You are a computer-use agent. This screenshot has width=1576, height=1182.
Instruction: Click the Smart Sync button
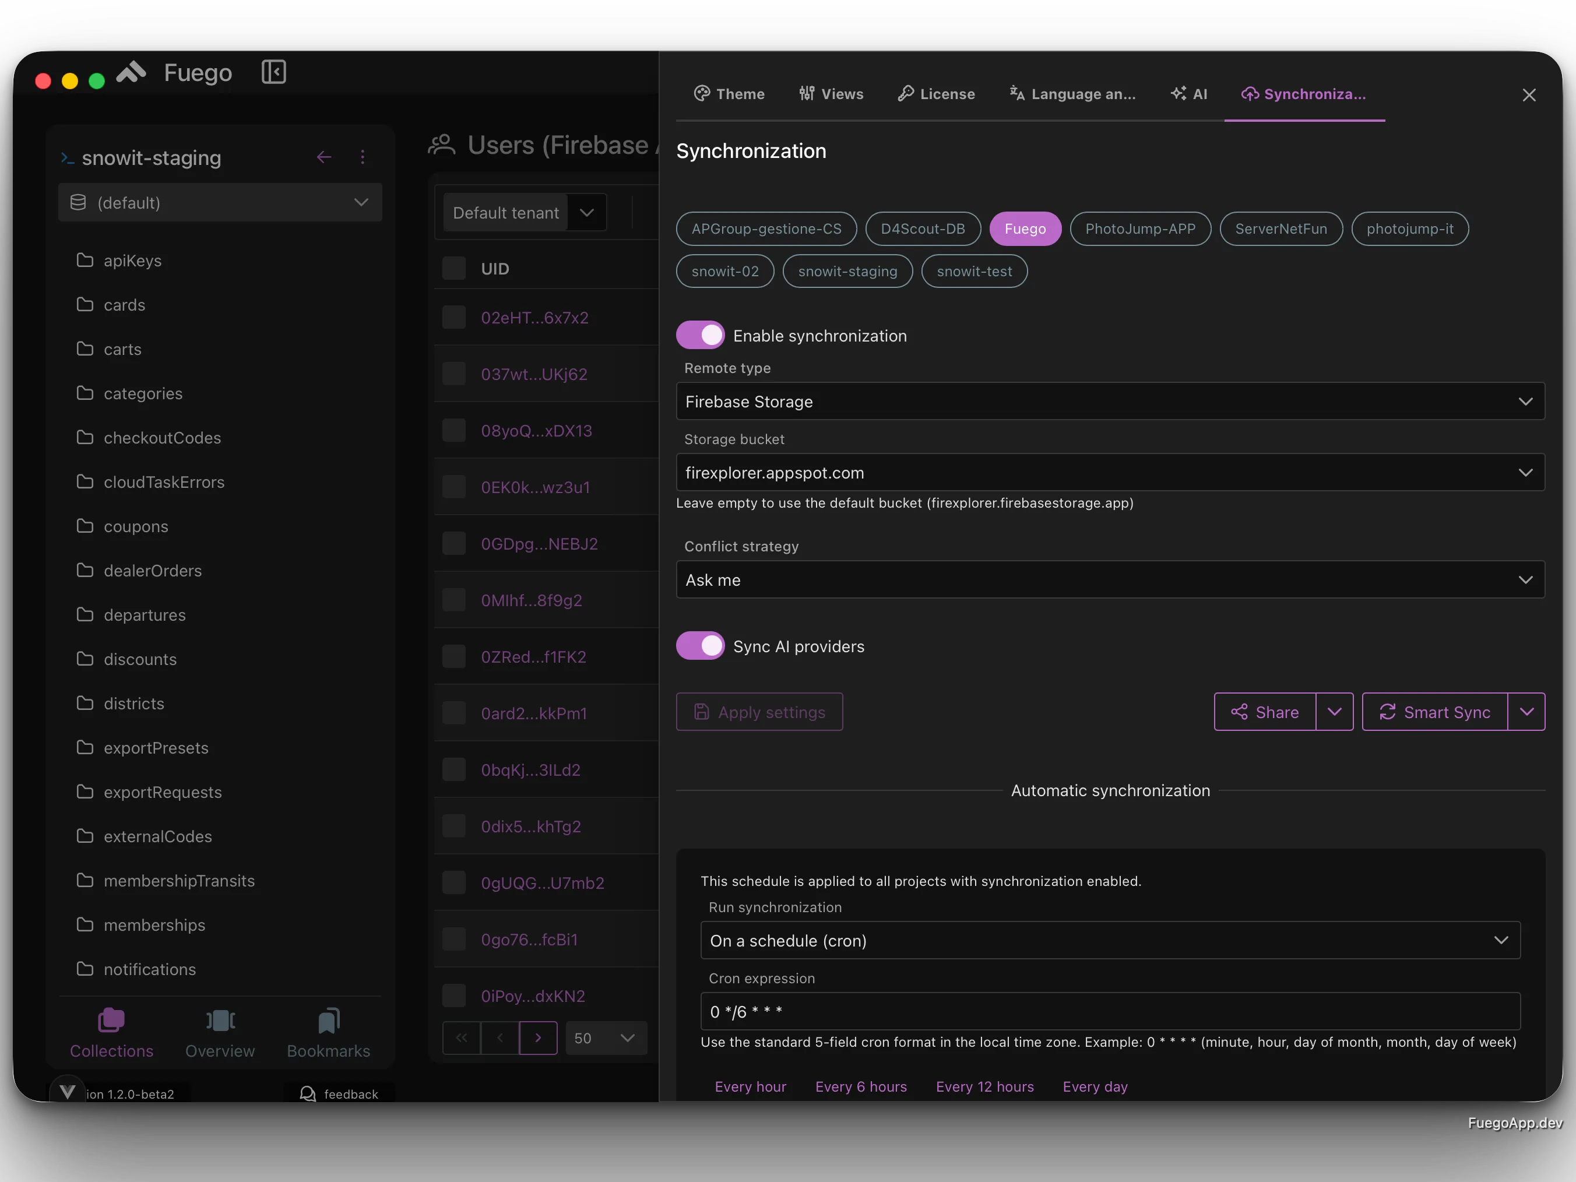click(x=1435, y=712)
